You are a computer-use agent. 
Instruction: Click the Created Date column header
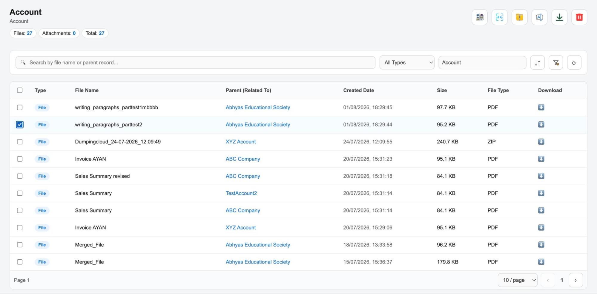click(358, 90)
